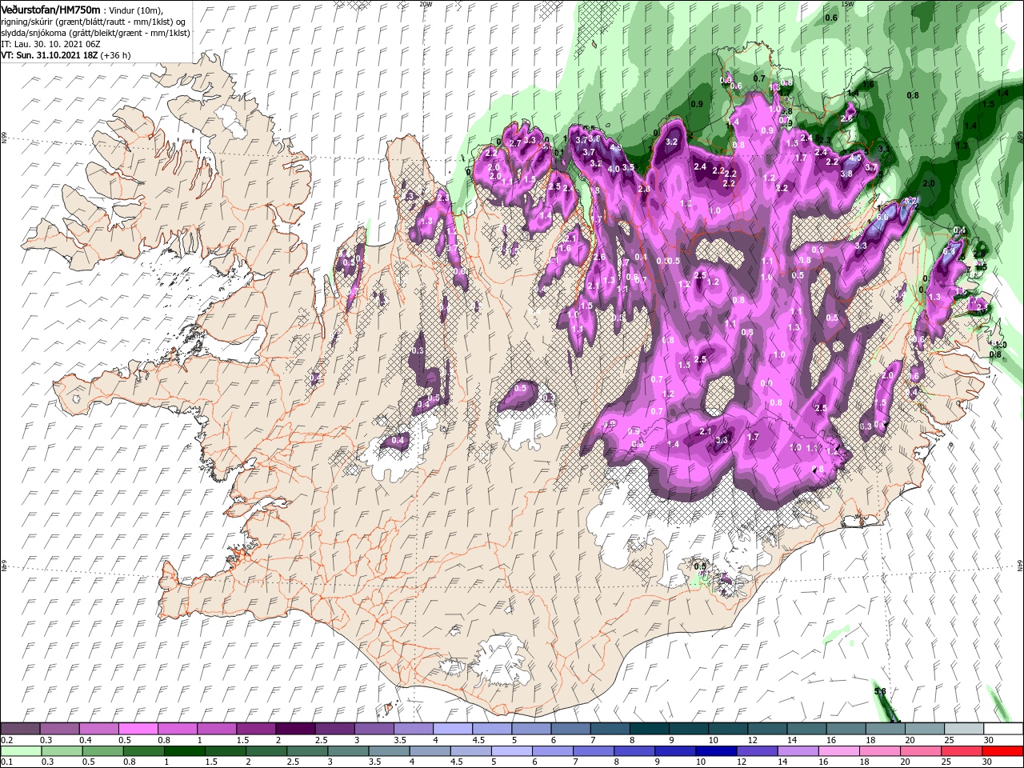Image resolution: width=1024 pixels, height=768 pixels.
Task: Click the '(+36 h)' forecast offset text
Action: (116, 55)
